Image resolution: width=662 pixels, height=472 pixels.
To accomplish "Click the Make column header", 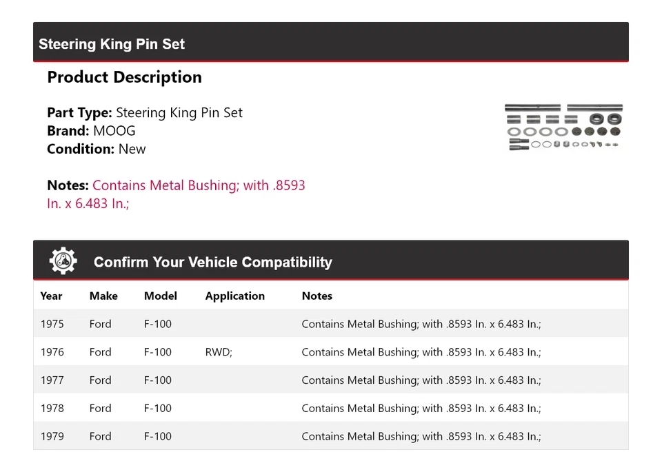I will pyautogui.click(x=103, y=296).
